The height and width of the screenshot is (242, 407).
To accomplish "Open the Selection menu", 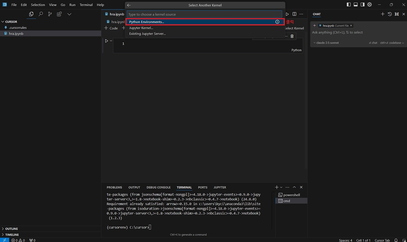I will click(x=38, y=5).
